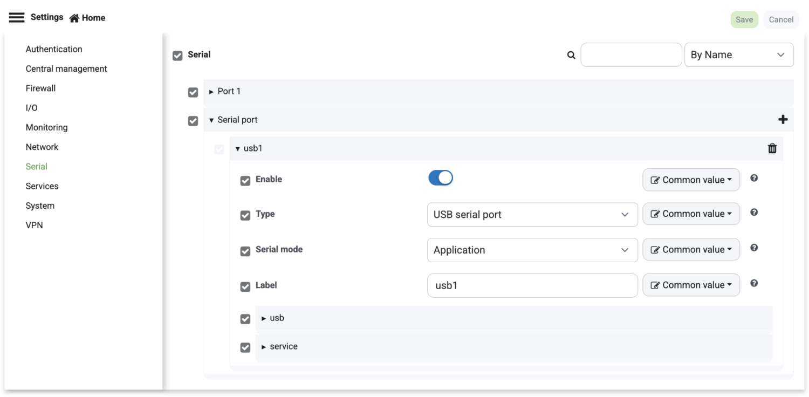This screenshot has height=397, width=809.
Task: Uncheck the Port 1 checkbox
Action: click(193, 92)
